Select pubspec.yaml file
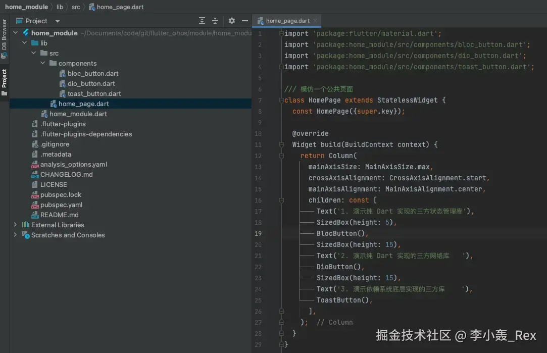 pyautogui.click(x=62, y=205)
